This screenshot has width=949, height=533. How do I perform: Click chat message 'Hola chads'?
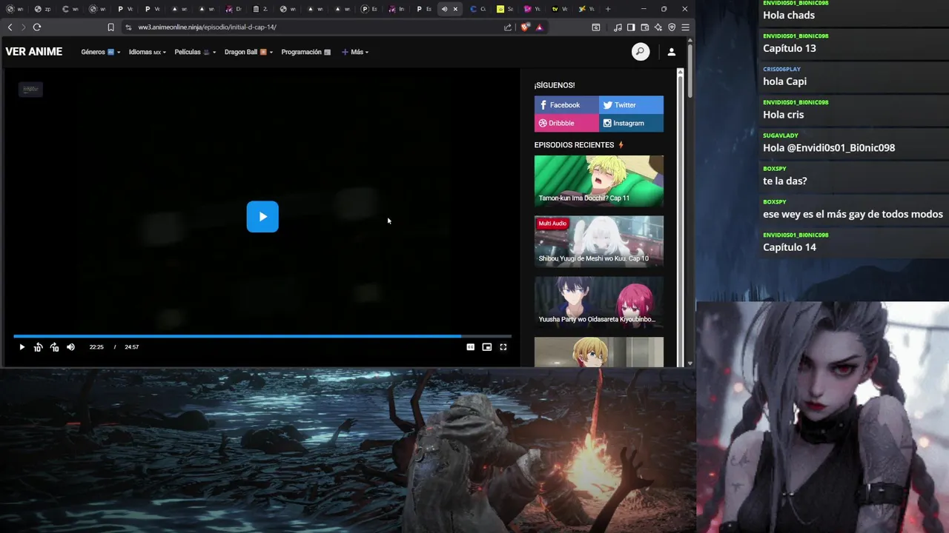(789, 15)
